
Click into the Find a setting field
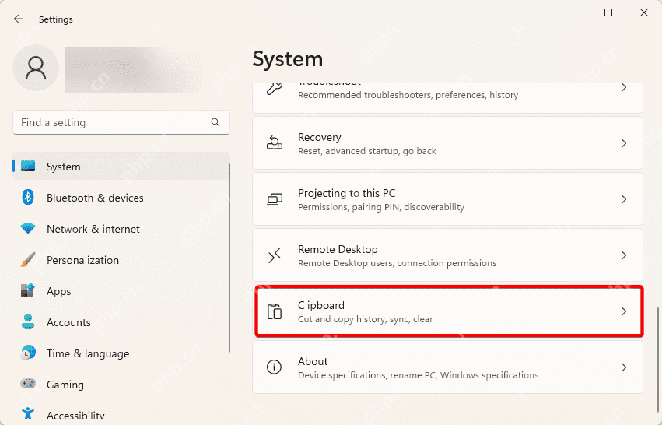[x=121, y=122]
